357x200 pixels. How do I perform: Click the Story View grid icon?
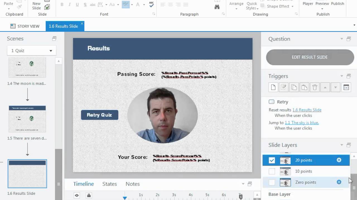(x=13, y=26)
